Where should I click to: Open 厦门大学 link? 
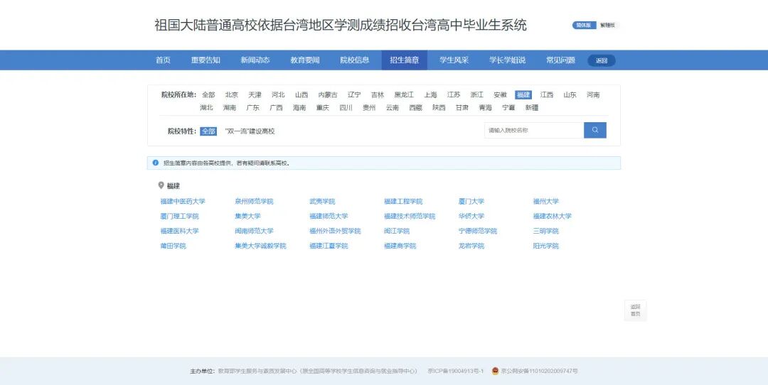[x=471, y=202]
